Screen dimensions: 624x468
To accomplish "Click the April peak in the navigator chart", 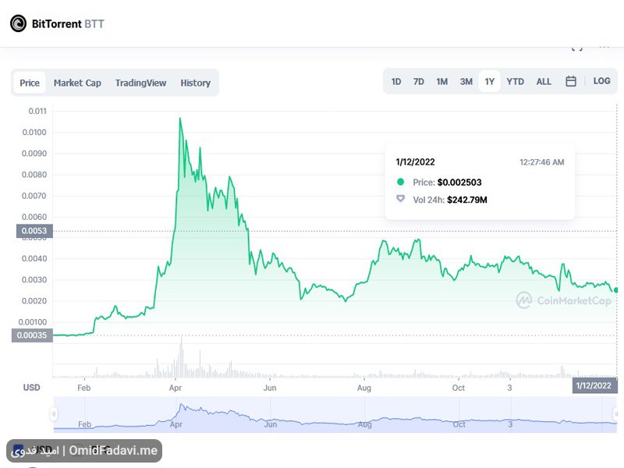I will coord(181,406).
